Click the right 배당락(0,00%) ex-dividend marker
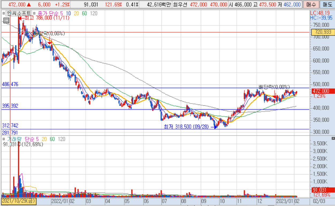The width and height of the screenshot is (335, 206). pos(274,87)
